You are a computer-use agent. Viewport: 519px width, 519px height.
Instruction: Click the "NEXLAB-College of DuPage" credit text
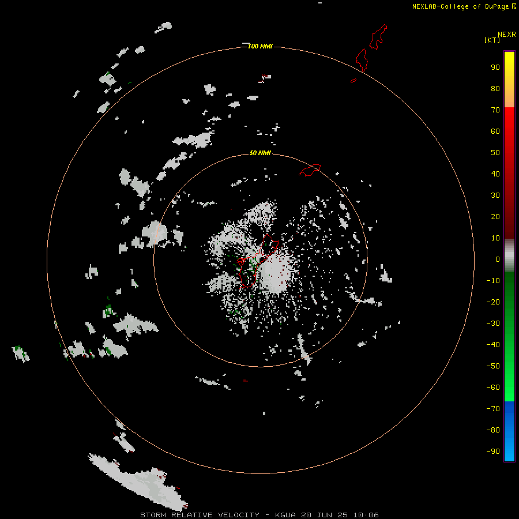click(x=460, y=6)
